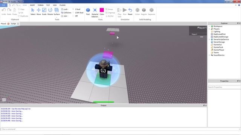Choose the Surface tool
The image size is (241, 135).
[56, 12]
